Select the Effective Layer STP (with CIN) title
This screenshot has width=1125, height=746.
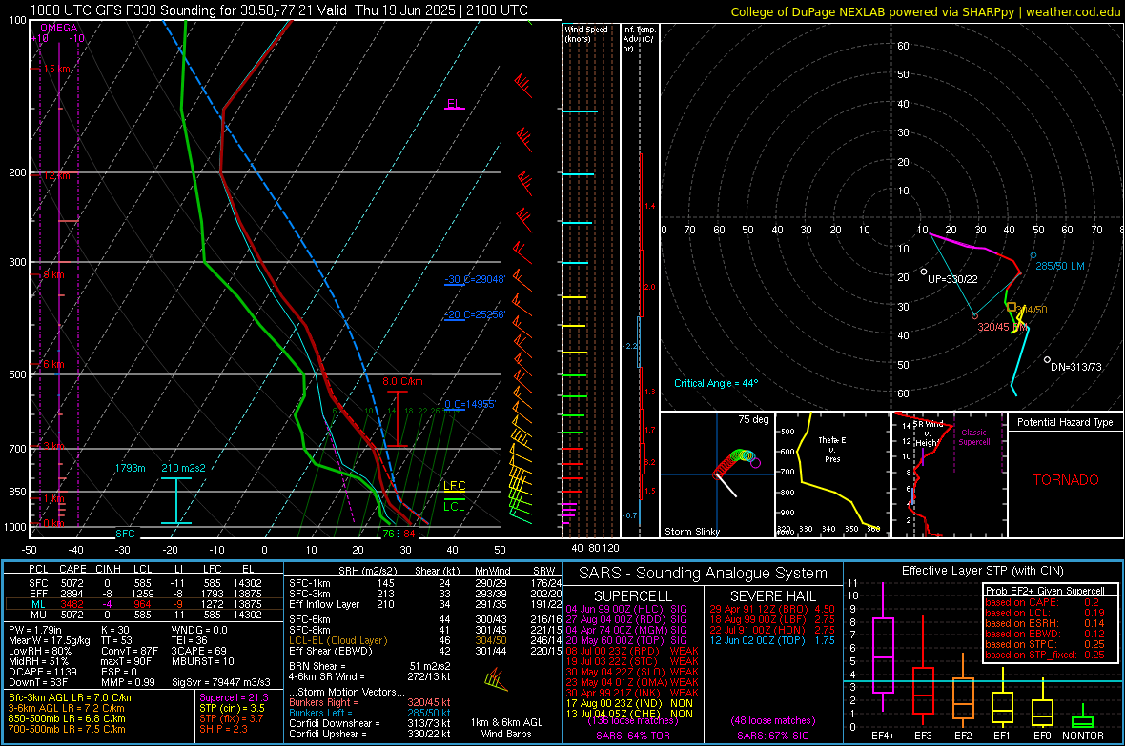(x=982, y=571)
